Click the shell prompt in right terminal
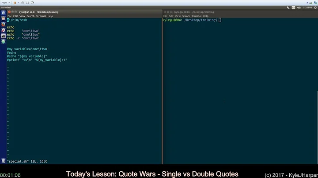Viewport: 318px width, 178px height. (x=190, y=20)
